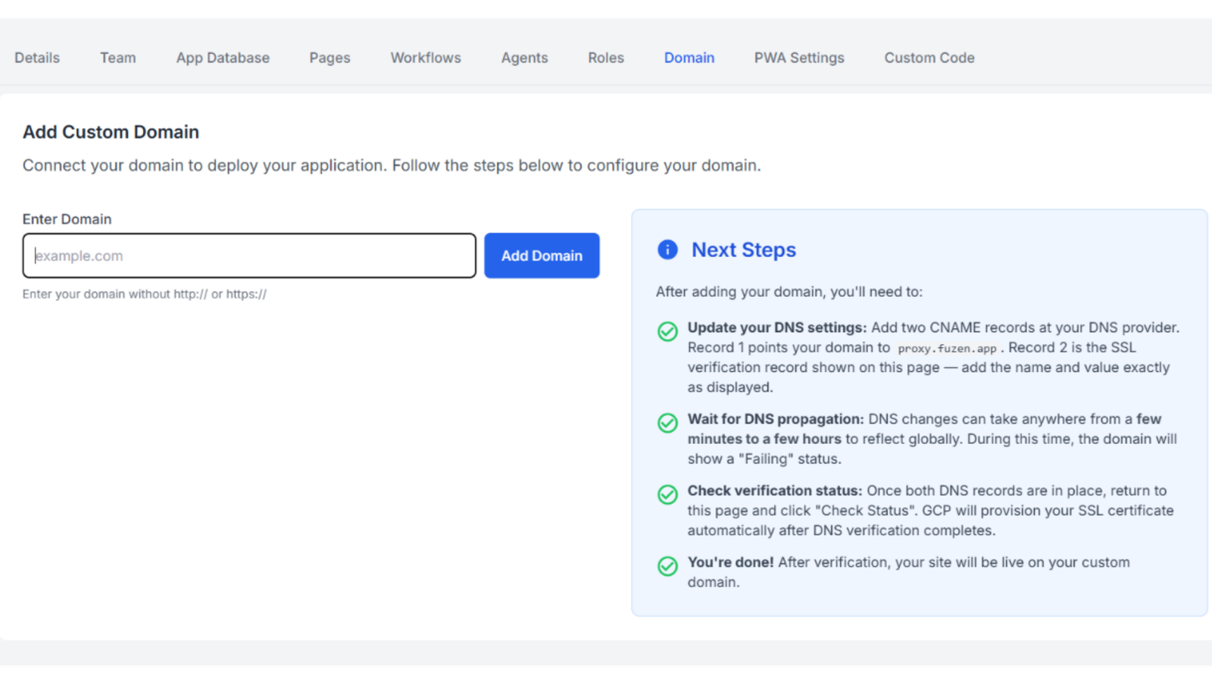Click the Add Custom Domain heading
Image resolution: width=1212 pixels, height=682 pixels.
pos(111,132)
